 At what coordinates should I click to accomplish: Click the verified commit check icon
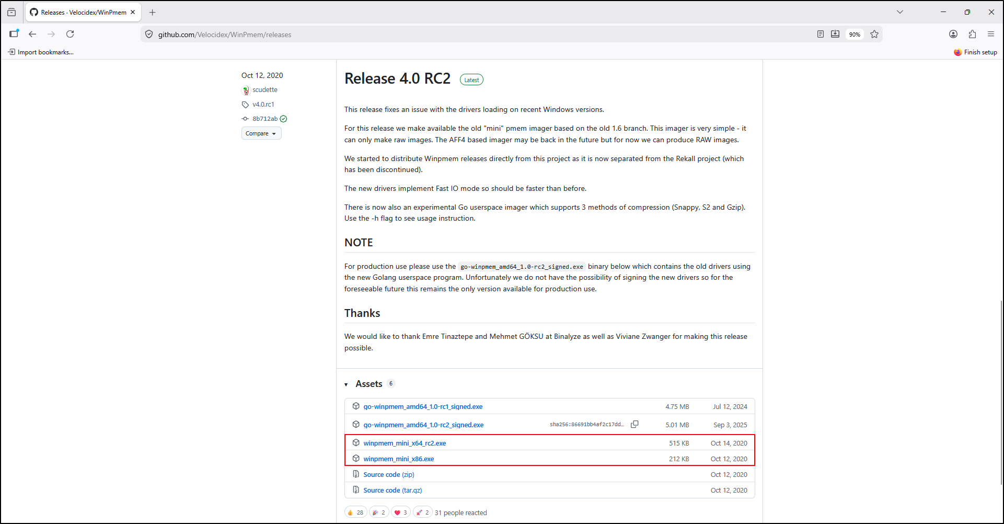(x=283, y=119)
